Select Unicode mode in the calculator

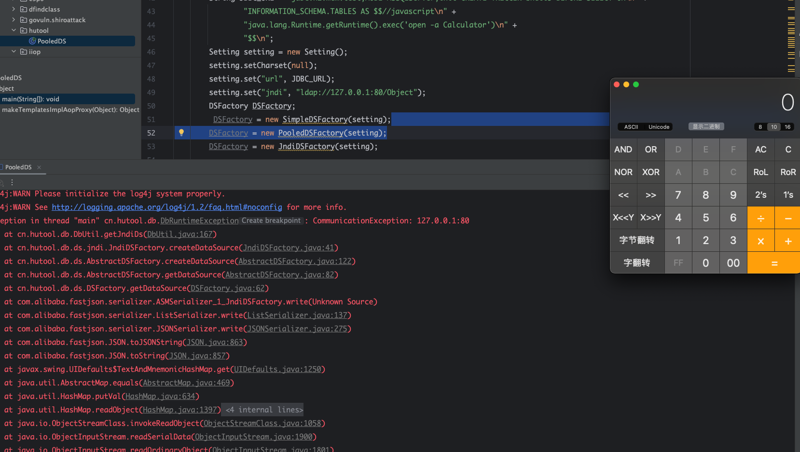tap(659, 127)
